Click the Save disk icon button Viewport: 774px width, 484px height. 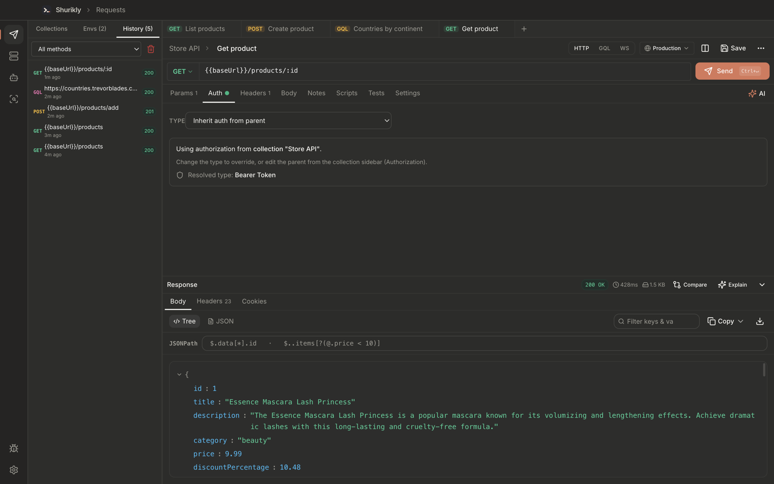pos(733,48)
